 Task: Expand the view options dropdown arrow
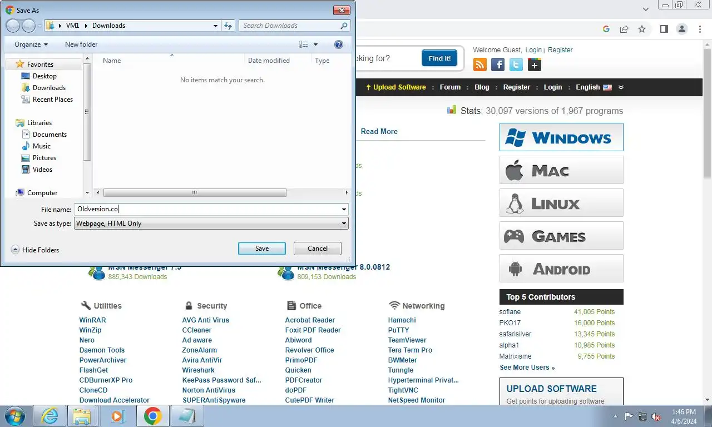tap(315, 44)
